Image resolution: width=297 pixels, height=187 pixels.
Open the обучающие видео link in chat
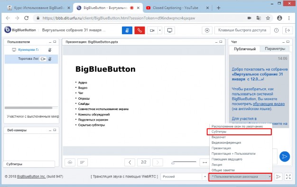coord(269,104)
